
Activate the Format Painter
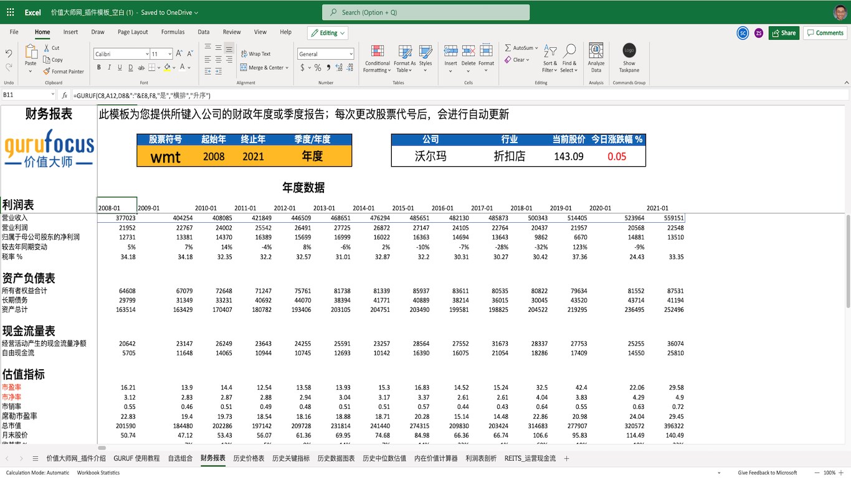pyautogui.click(x=64, y=72)
